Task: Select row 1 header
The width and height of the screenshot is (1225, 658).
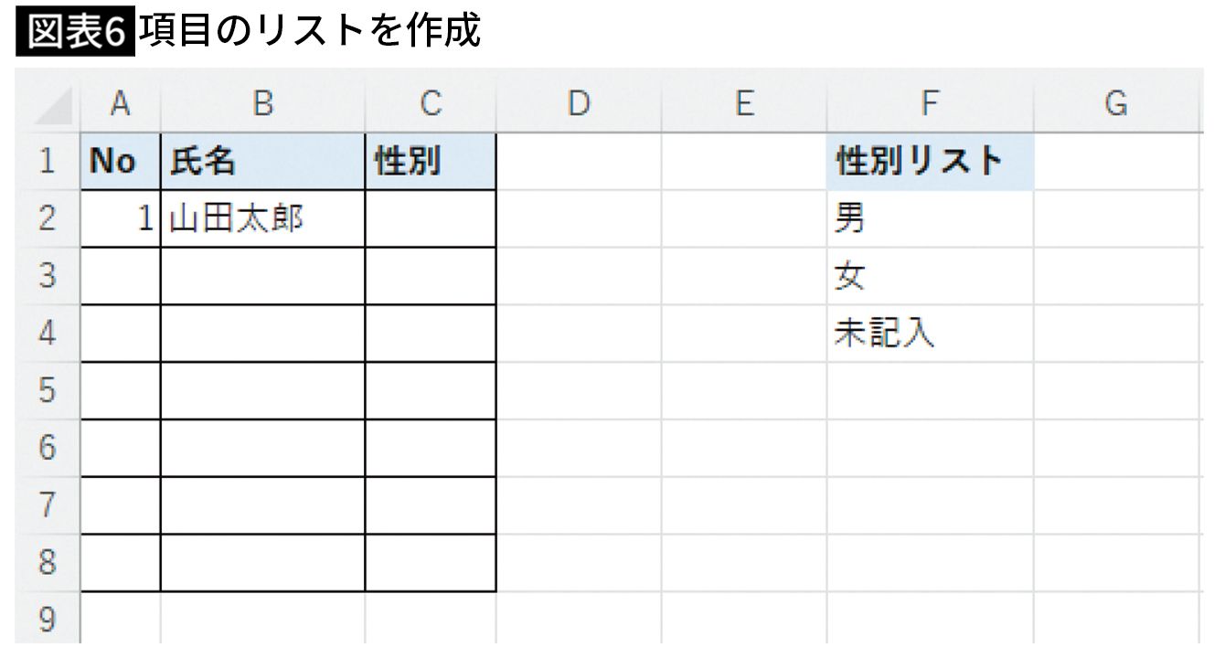Action: (48, 163)
